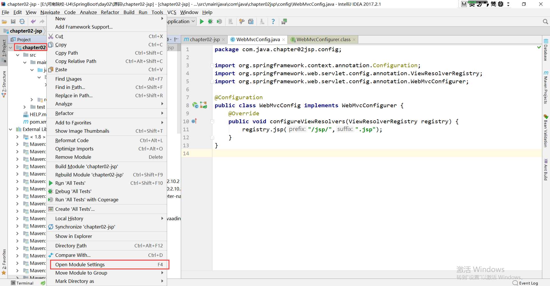Run the application with the green play icon

coord(202,21)
